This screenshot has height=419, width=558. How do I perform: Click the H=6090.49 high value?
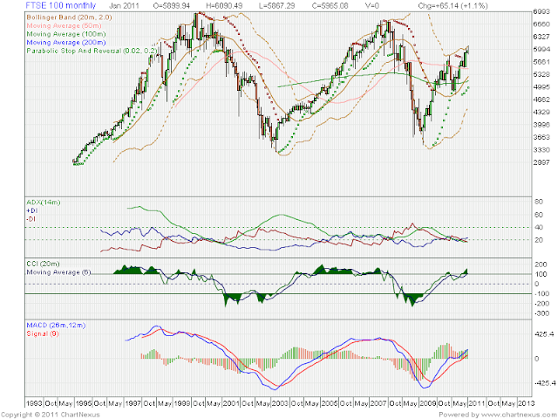224,6
